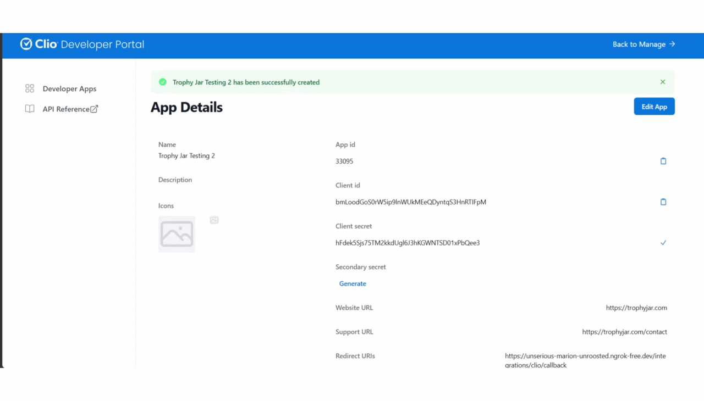
Task: Click the external link icon beside API Reference
Action: pyautogui.click(x=94, y=109)
